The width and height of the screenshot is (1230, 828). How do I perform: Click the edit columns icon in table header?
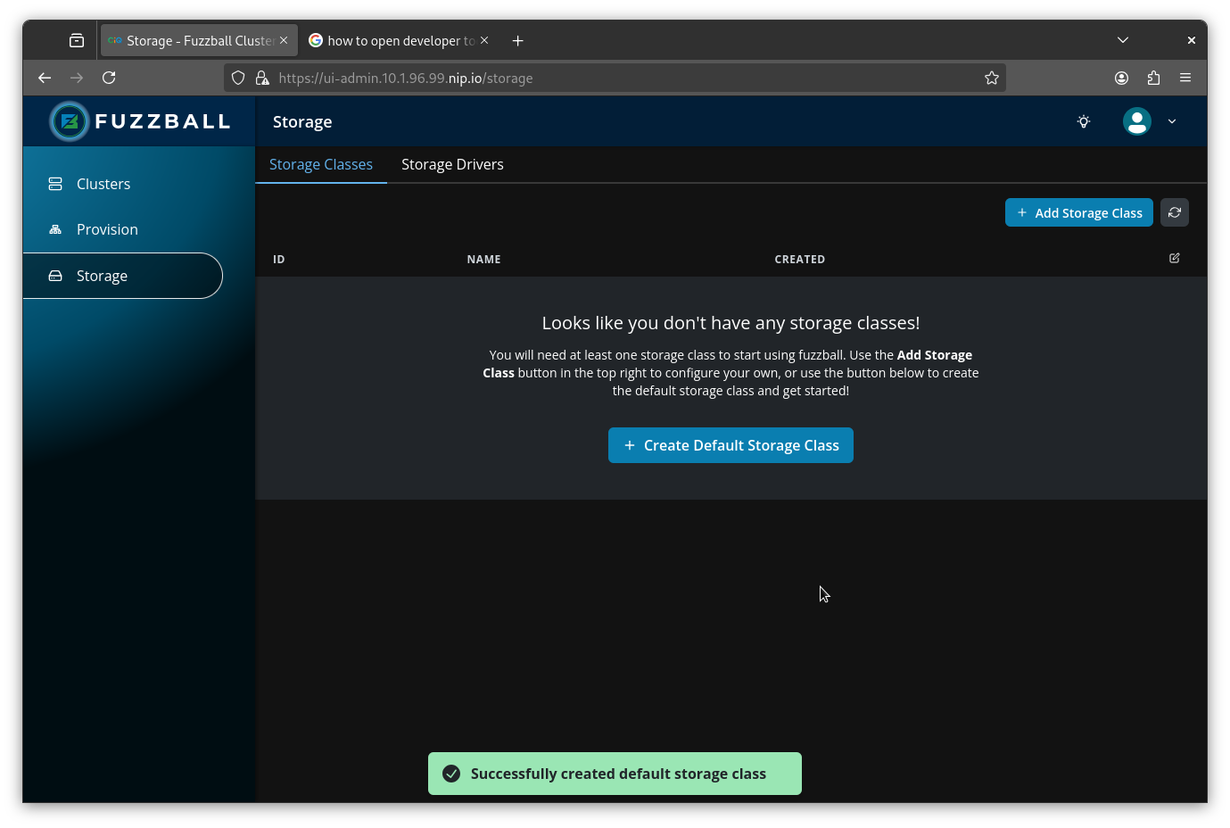click(1175, 258)
